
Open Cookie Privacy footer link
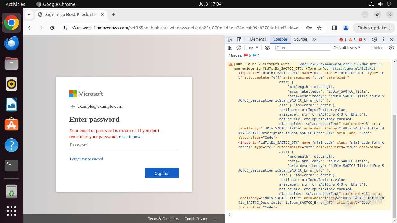[196, 219]
